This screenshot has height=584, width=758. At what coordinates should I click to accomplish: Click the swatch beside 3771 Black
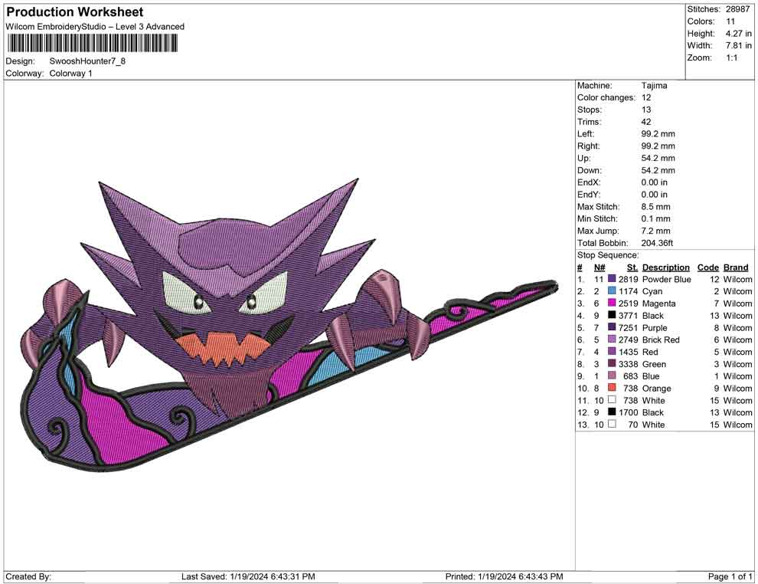[612, 315]
